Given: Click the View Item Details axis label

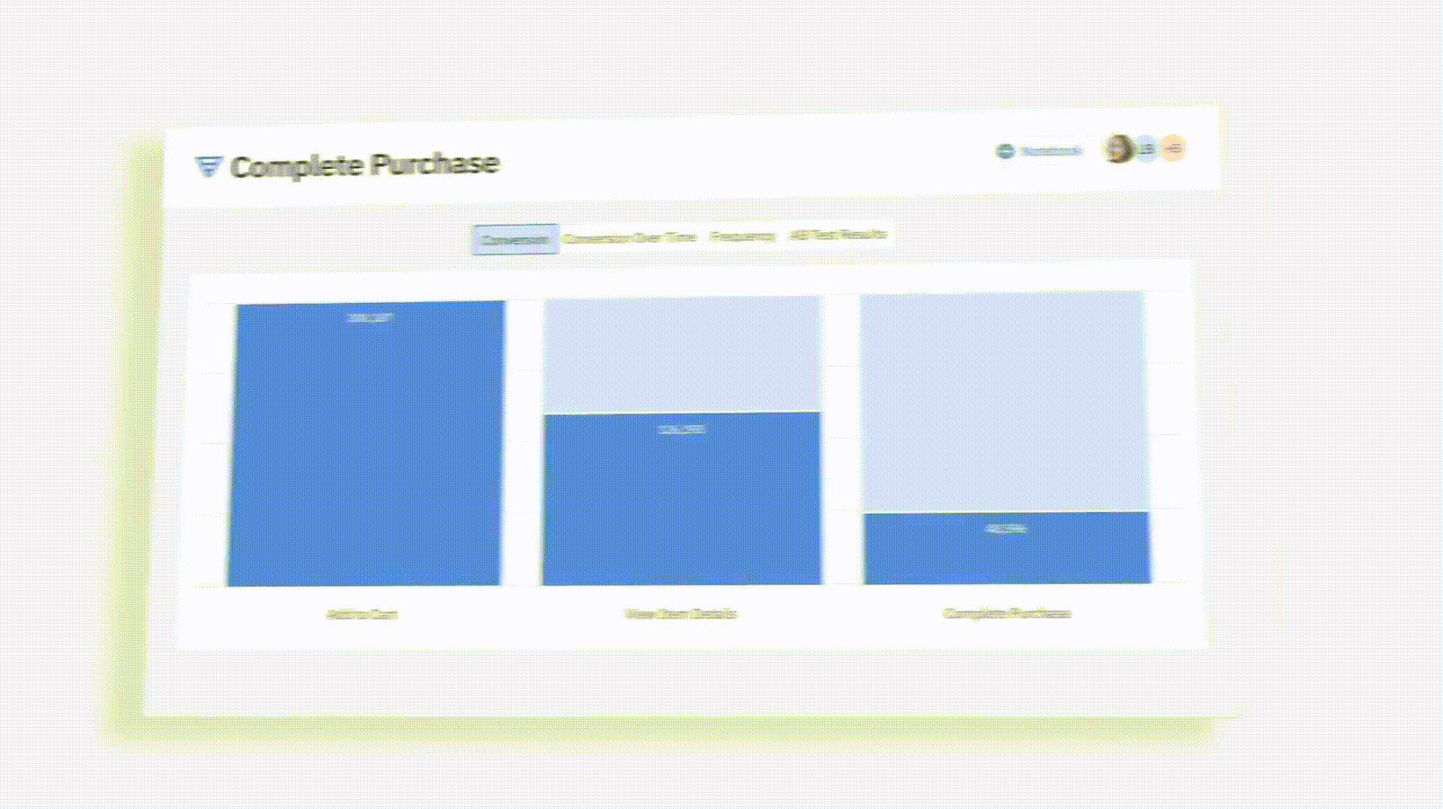Looking at the screenshot, I should point(680,614).
